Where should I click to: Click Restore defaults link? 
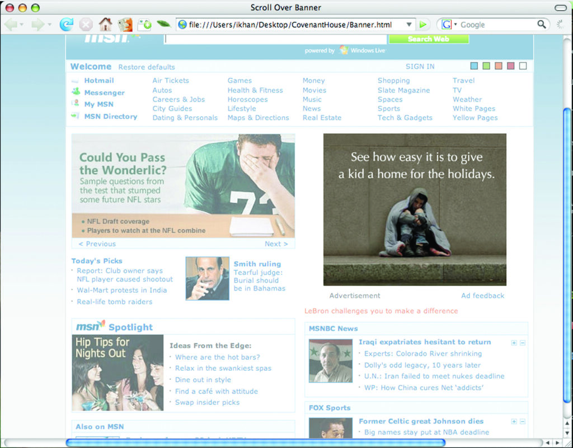pyautogui.click(x=147, y=67)
